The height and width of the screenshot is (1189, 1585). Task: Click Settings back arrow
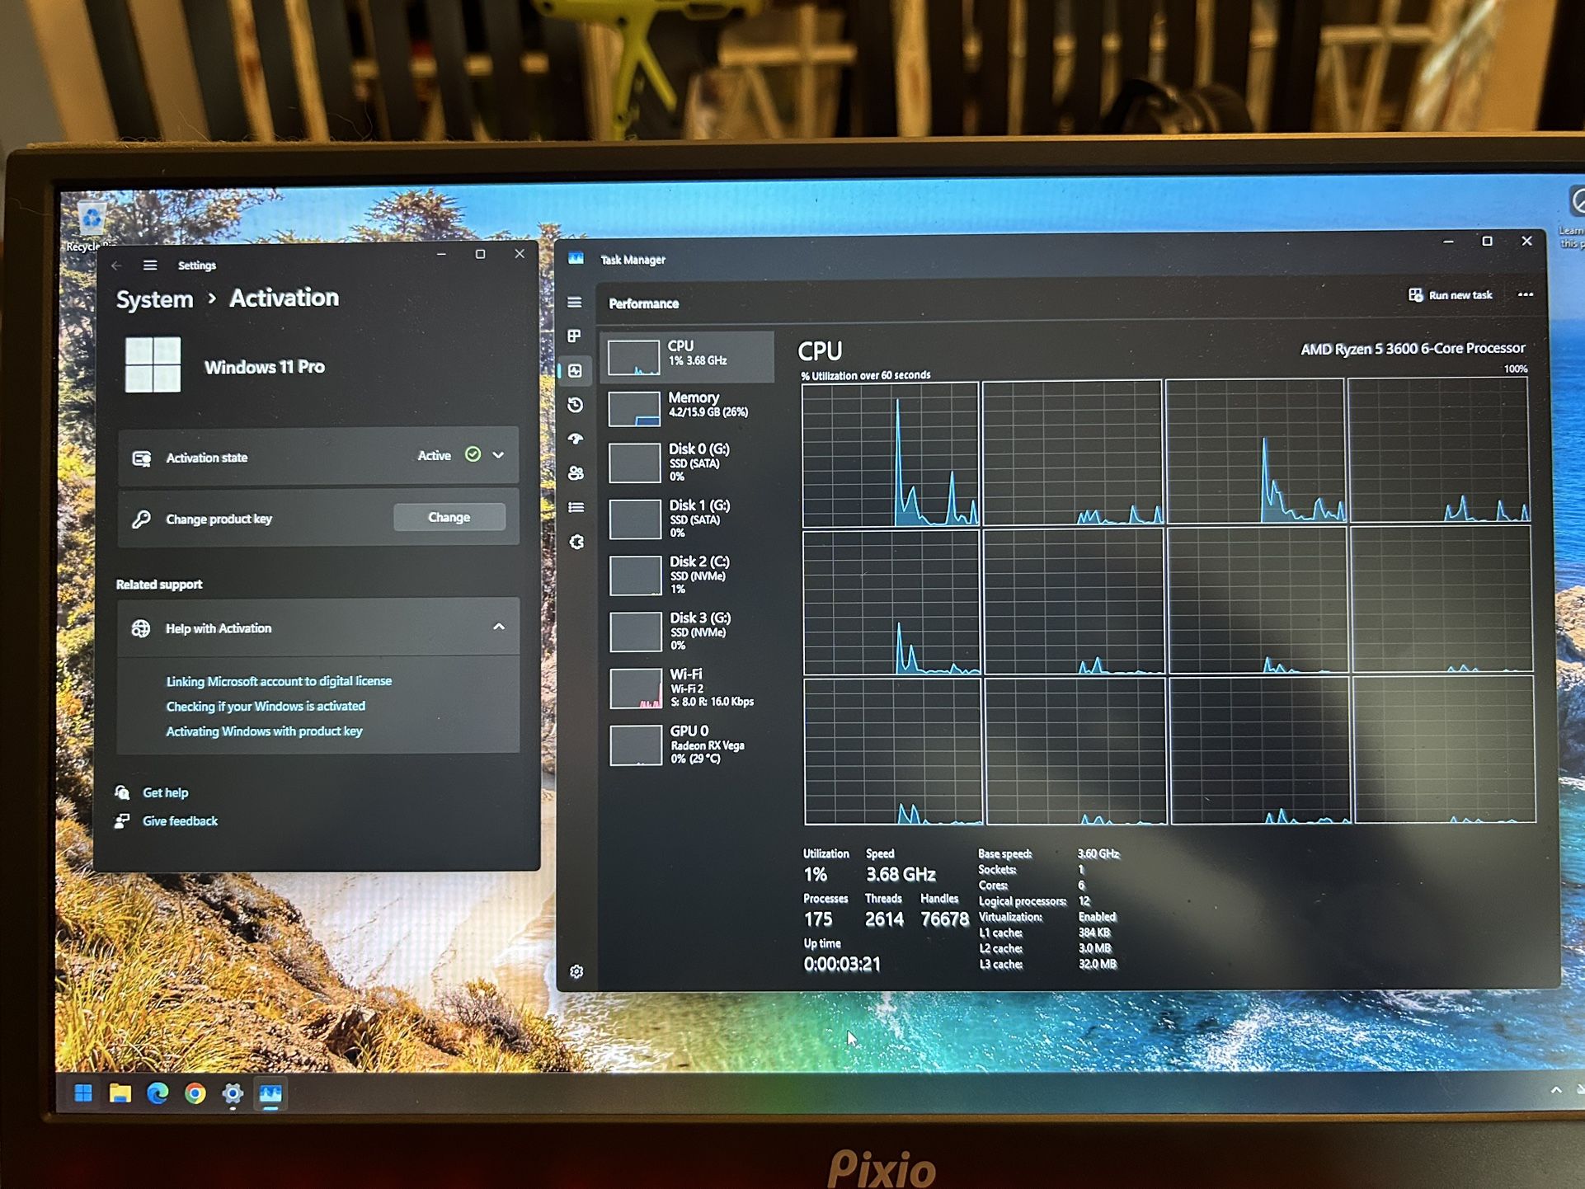tap(117, 266)
